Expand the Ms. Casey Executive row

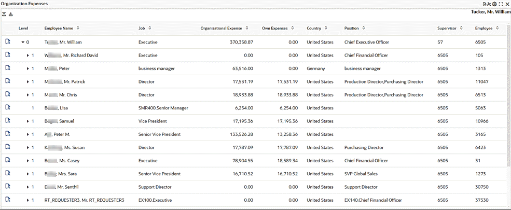coord(28,161)
